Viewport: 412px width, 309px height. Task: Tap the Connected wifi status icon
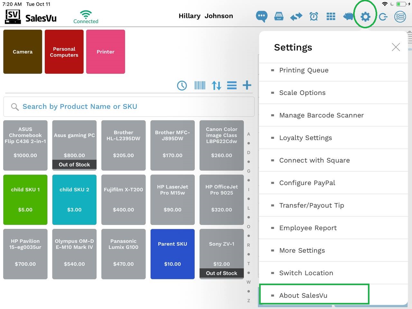(x=86, y=17)
